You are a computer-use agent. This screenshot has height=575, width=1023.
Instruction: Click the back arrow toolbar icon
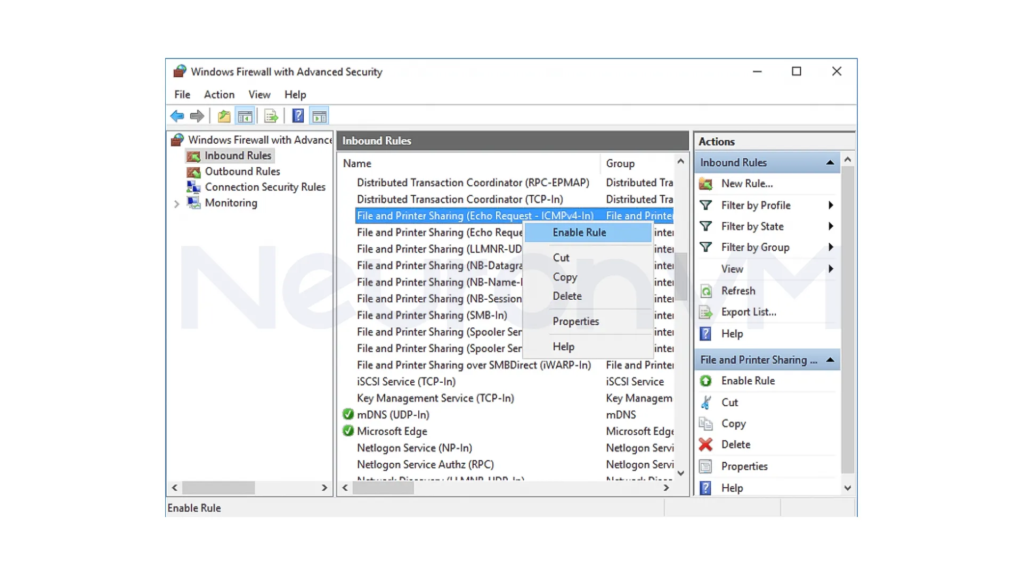point(177,116)
